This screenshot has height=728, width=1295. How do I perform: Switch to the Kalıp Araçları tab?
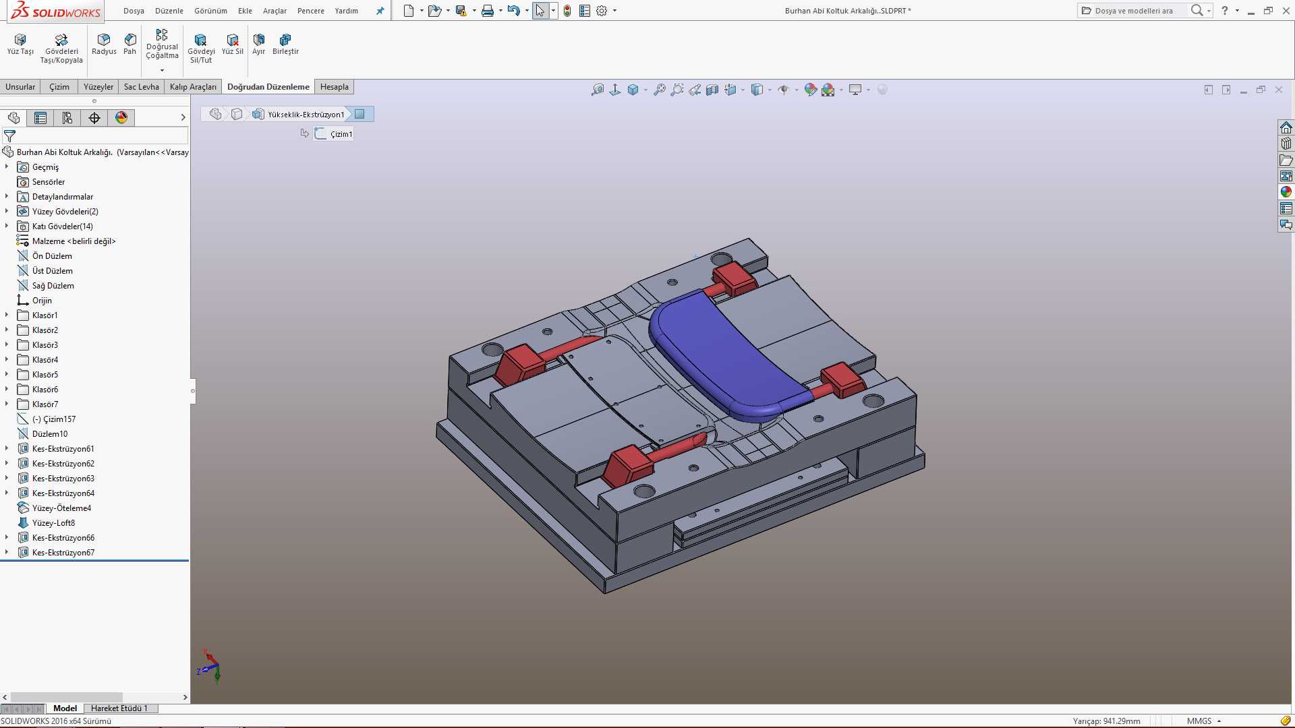(193, 87)
